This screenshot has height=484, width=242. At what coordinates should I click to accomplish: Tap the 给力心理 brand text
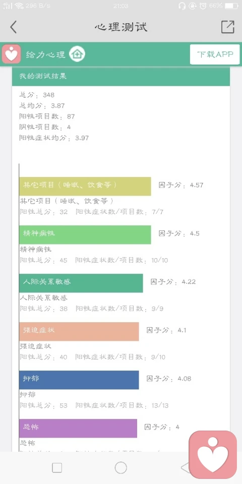pyautogui.click(x=46, y=54)
